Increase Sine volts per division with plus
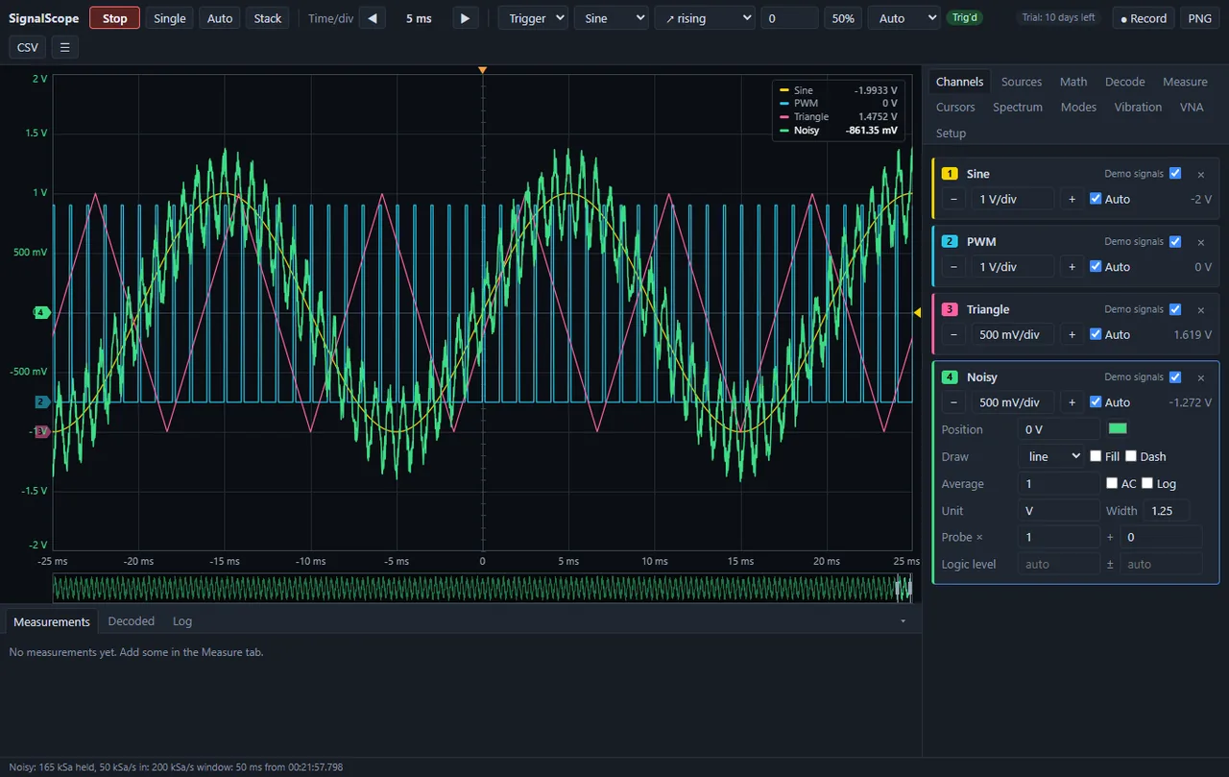The width and height of the screenshot is (1229, 777). 1072,199
